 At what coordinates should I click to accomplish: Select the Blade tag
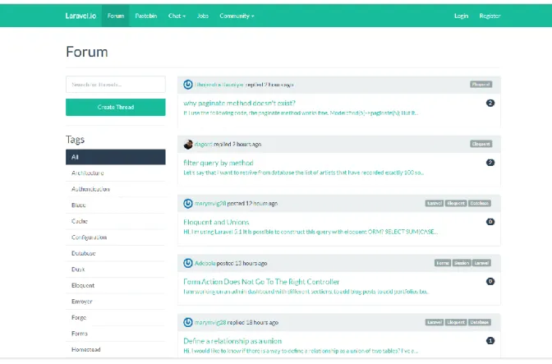pos(116,205)
